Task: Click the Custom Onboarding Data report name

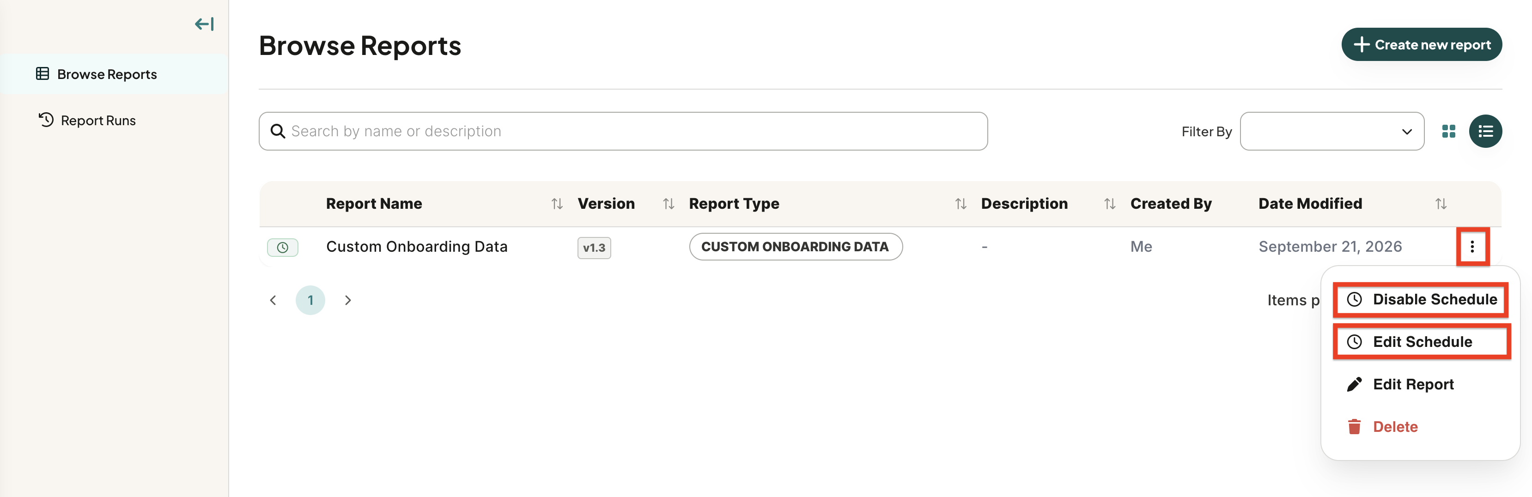Action: tap(417, 247)
